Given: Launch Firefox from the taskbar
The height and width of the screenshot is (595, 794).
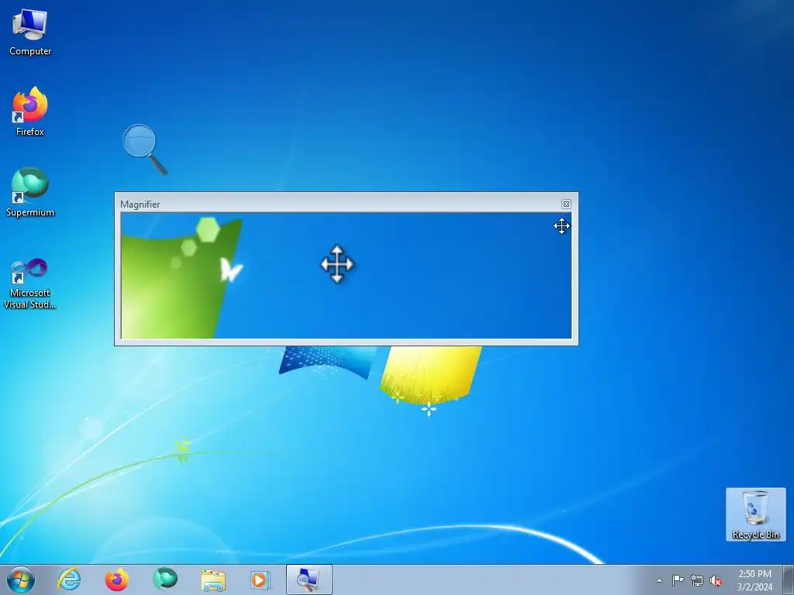Looking at the screenshot, I should pyautogui.click(x=116, y=580).
